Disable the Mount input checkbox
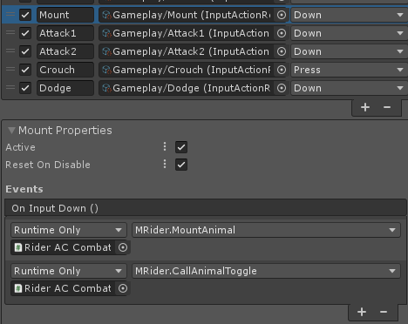The image size is (408, 324). click(25, 15)
